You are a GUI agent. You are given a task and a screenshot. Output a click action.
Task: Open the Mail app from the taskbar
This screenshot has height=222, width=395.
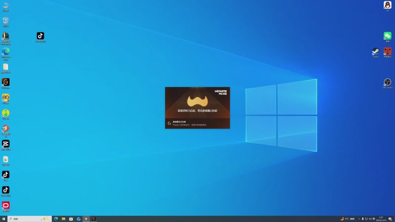click(x=79, y=219)
